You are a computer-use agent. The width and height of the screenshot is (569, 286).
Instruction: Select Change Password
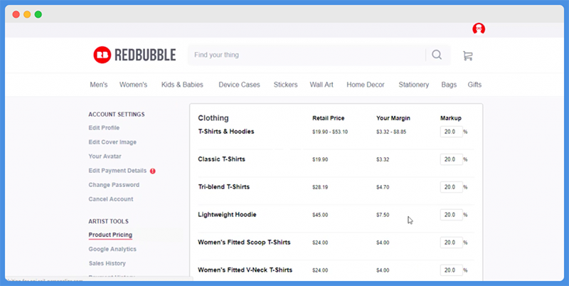114,185
